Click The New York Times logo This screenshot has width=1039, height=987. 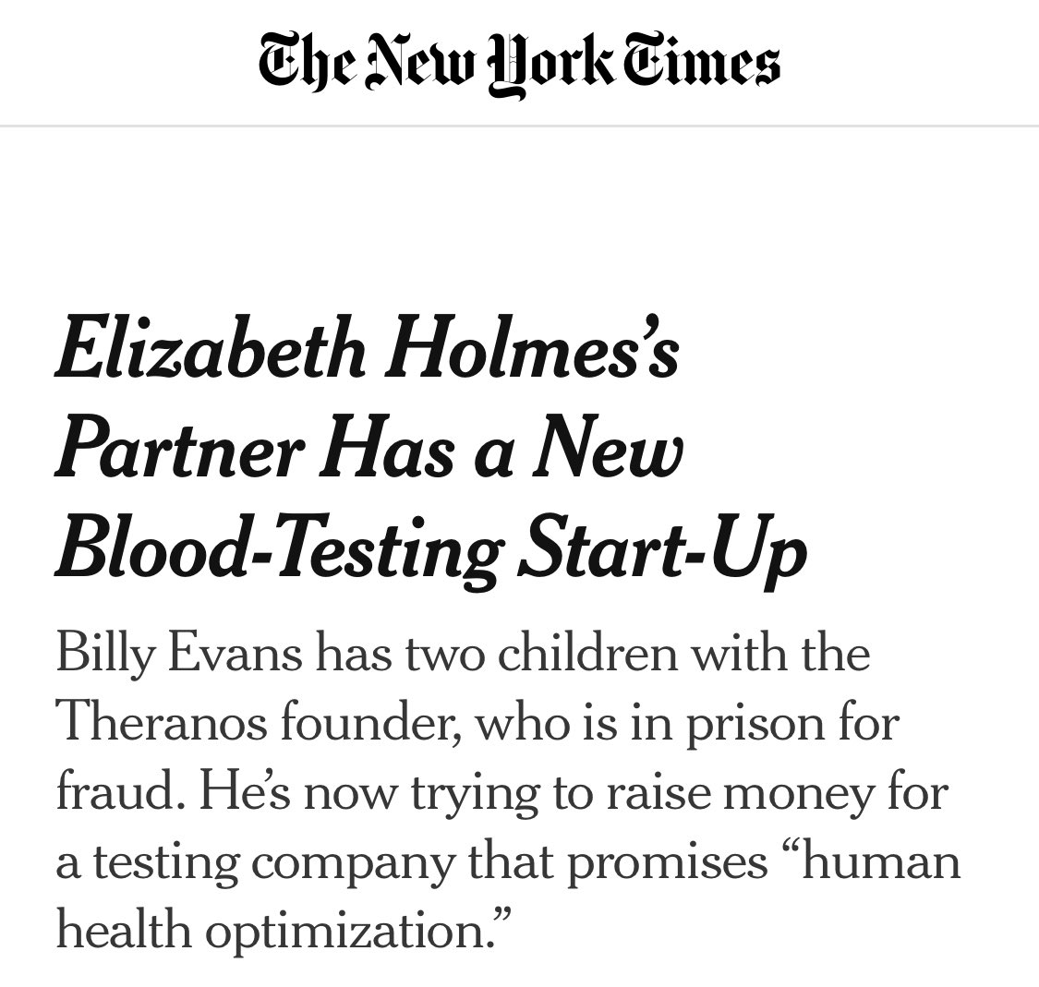click(x=519, y=65)
